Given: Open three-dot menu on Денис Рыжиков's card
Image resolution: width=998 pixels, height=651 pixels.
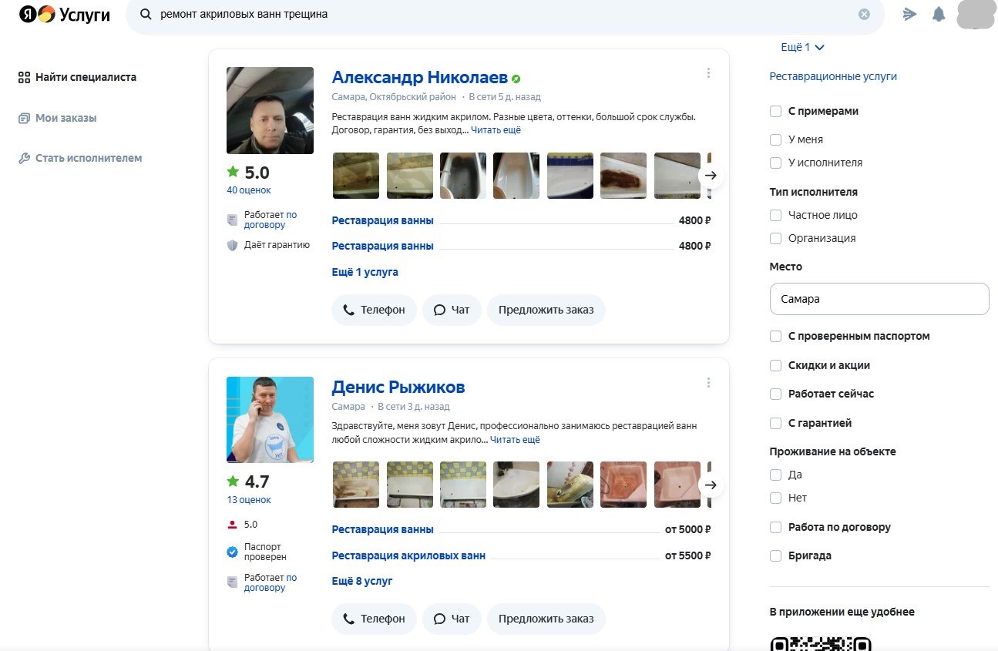Looking at the screenshot, I should pos(708,383).
